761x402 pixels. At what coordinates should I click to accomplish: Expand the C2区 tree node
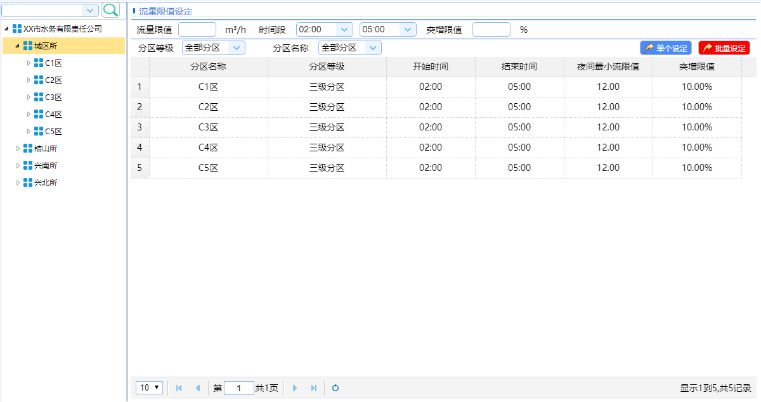point(29,80)
